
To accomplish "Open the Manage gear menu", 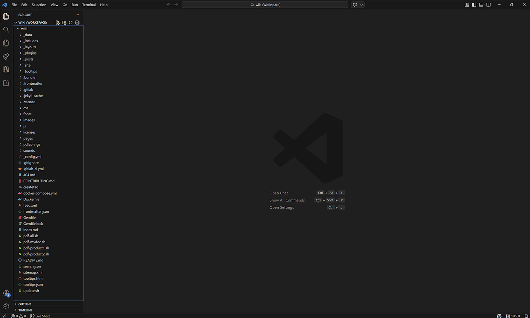I will tap(6, 307).
